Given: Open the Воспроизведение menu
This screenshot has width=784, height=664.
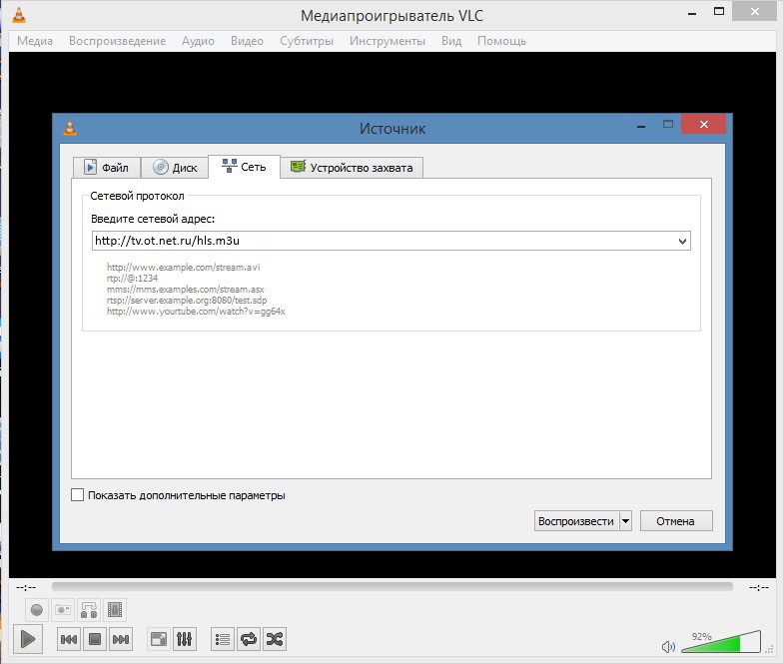Looking at the screenshot, I should click(118, 41).
